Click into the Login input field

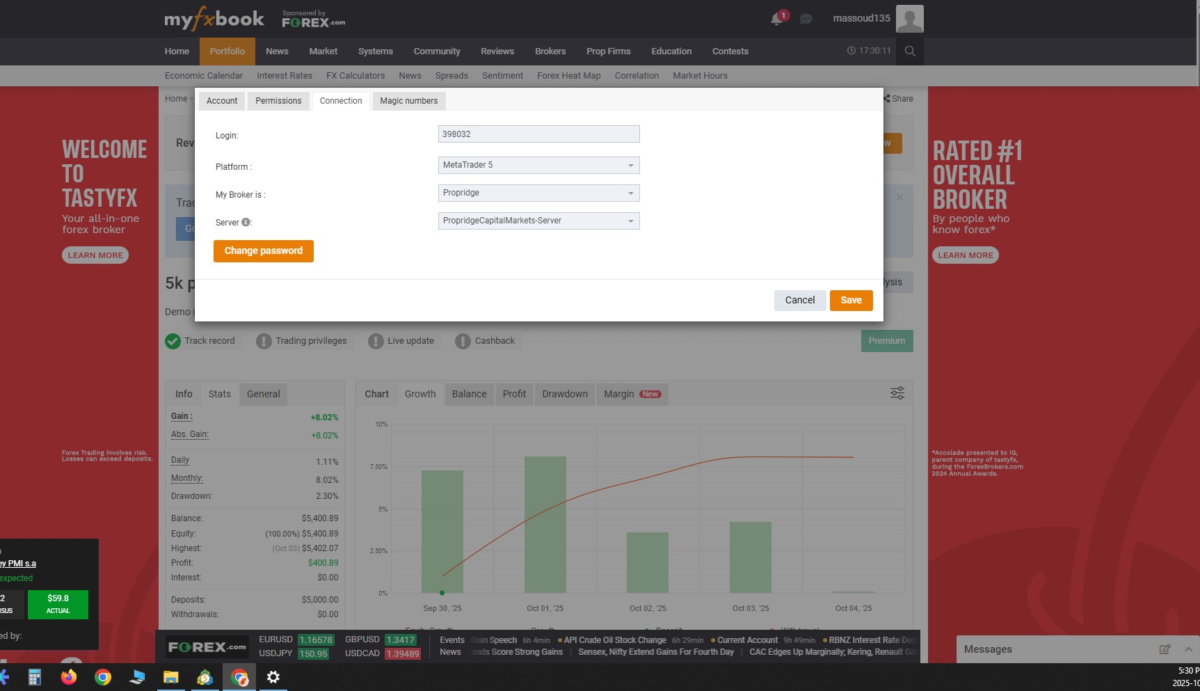538,134
